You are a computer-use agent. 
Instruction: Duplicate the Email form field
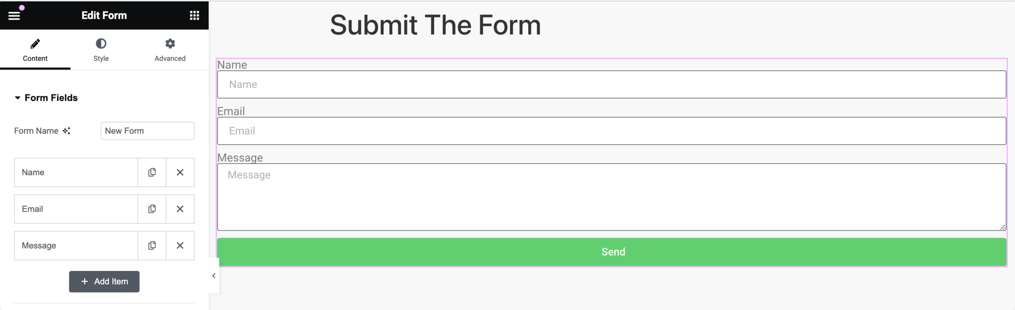[x=152, y=209]
